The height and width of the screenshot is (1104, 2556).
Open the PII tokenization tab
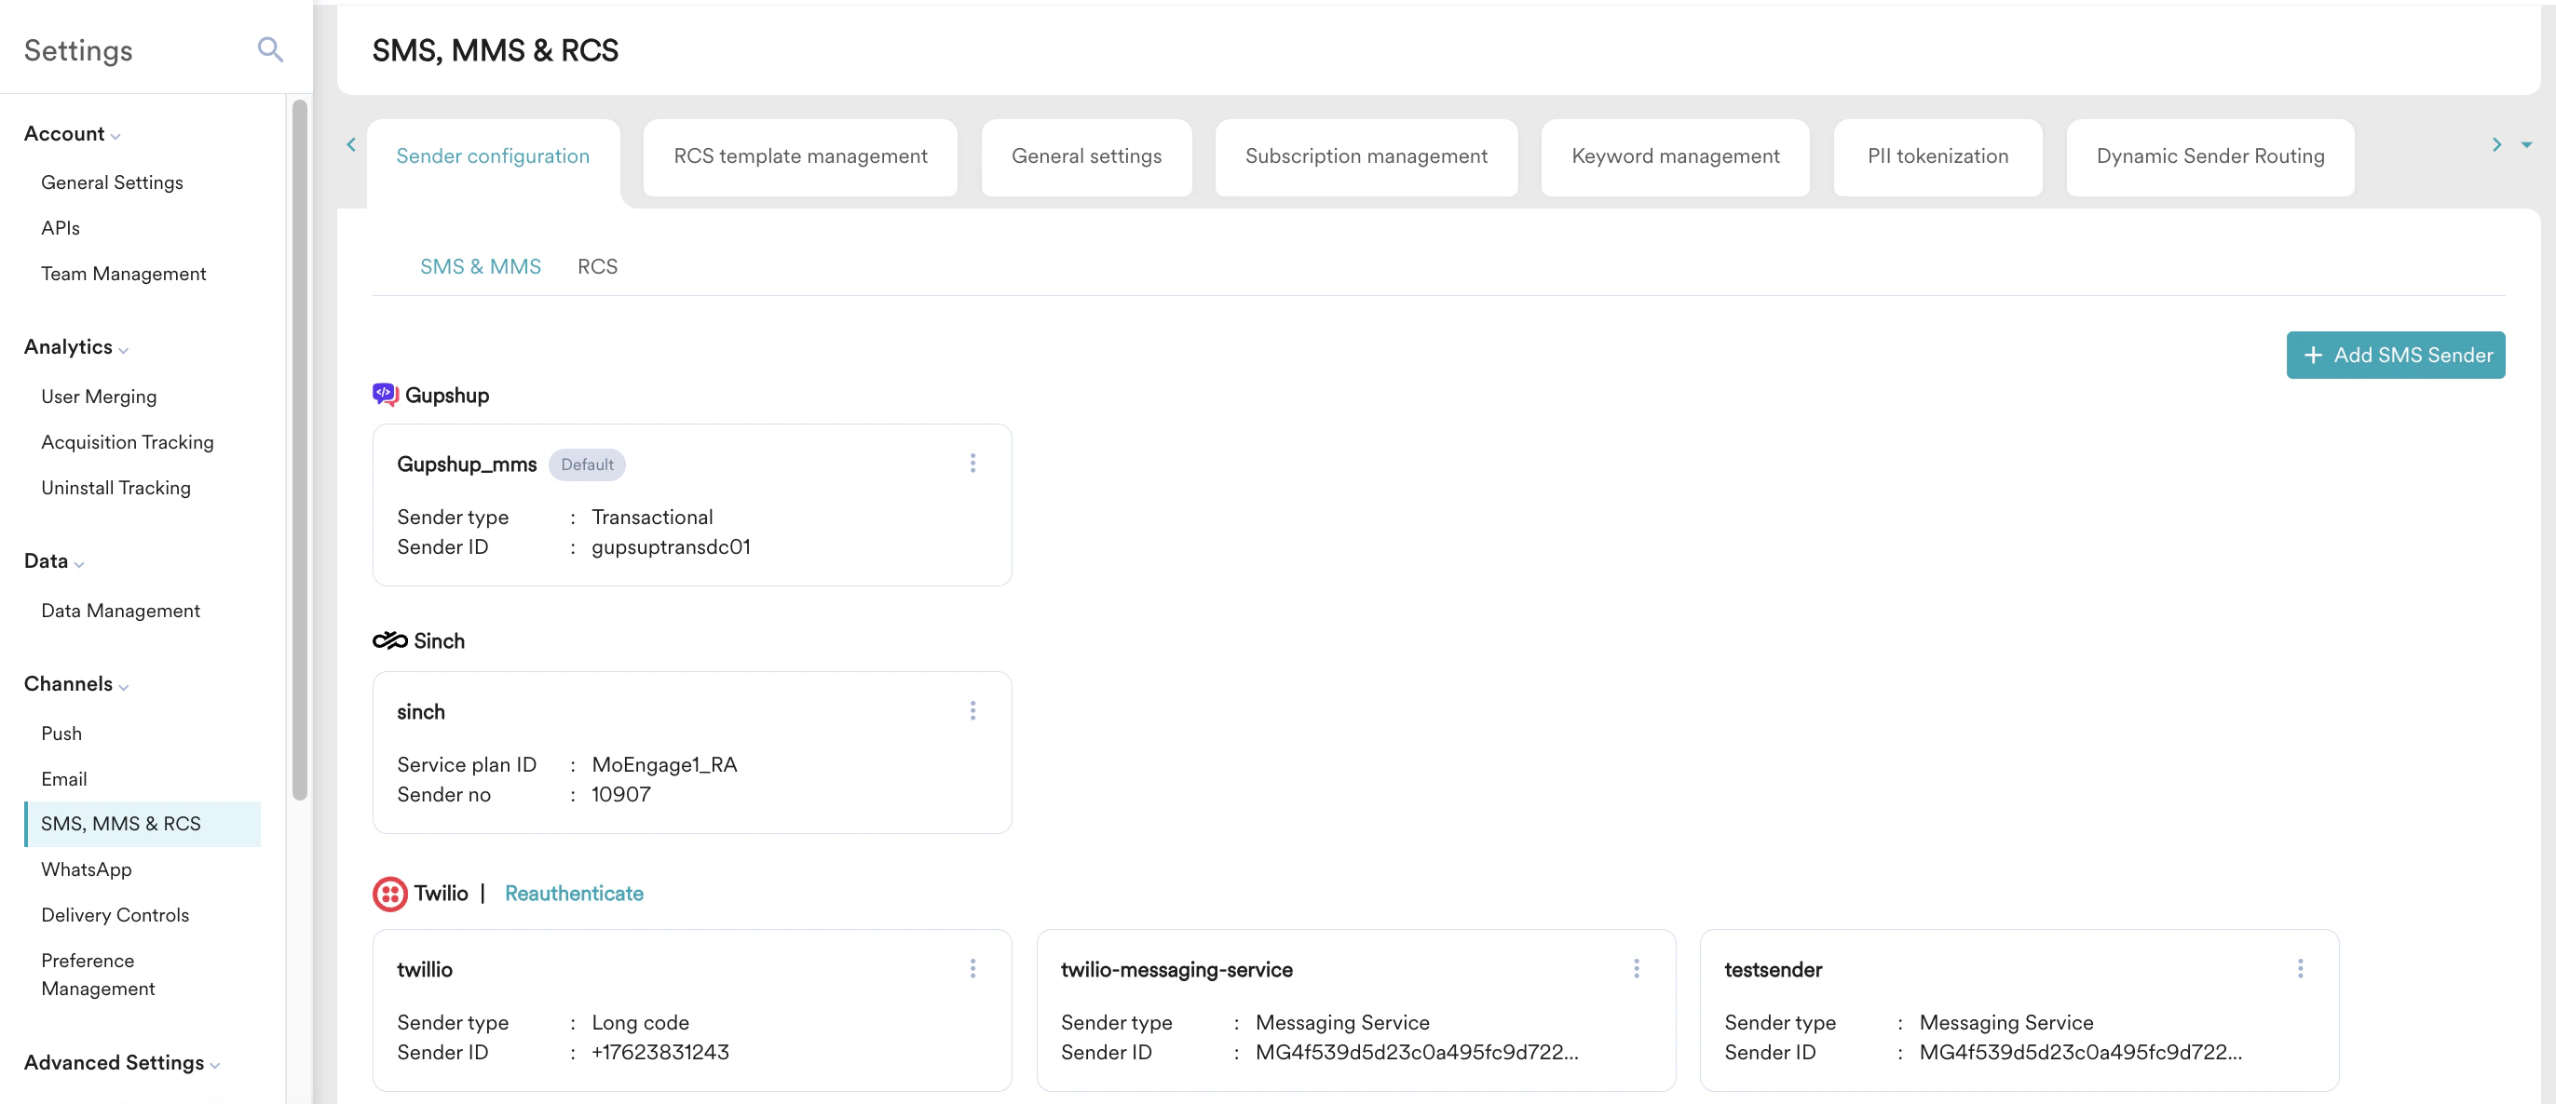click(x=1937, y=155)
